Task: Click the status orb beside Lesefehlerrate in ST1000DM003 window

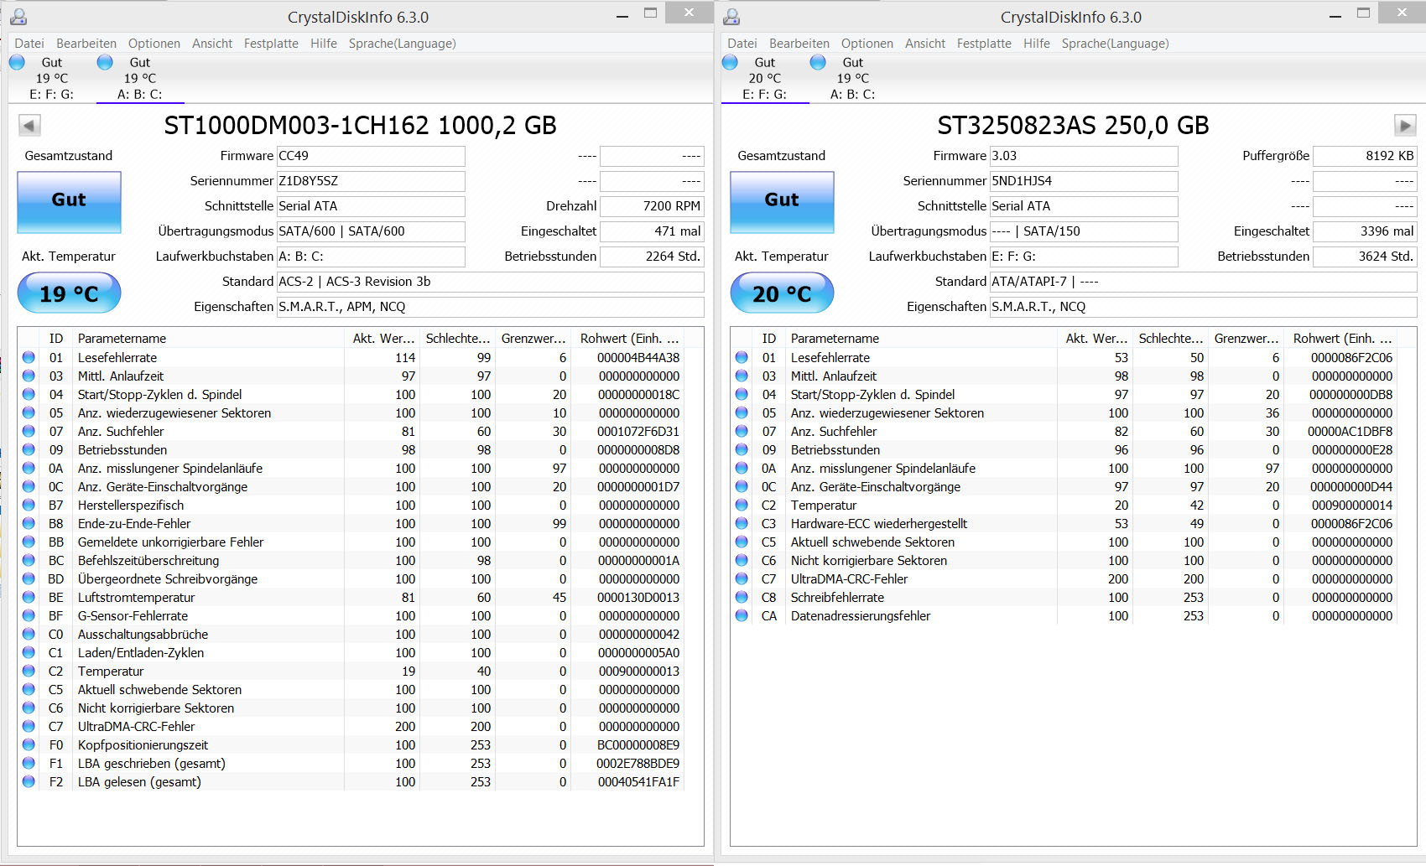Action: [29, 357]
